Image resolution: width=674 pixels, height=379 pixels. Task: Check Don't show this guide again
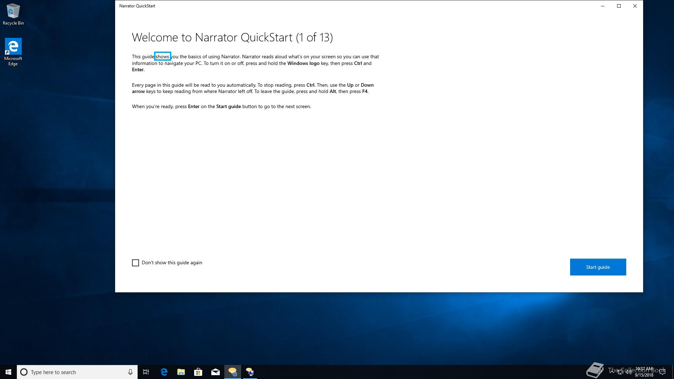tap(136, 263)
